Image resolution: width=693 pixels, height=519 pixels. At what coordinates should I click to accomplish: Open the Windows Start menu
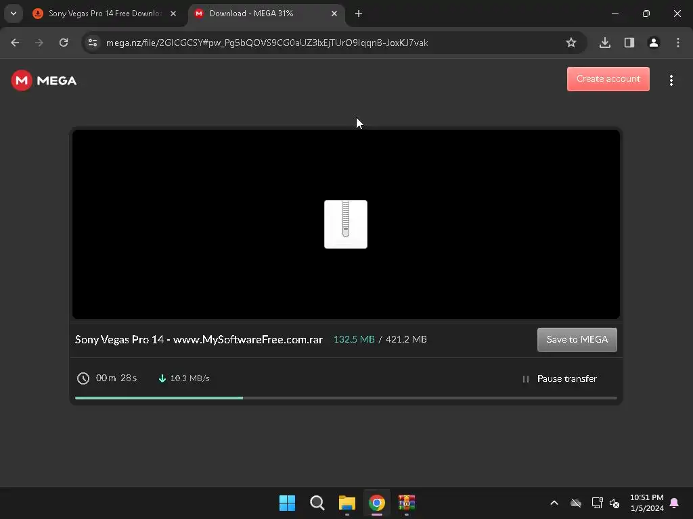coord(287,503)
